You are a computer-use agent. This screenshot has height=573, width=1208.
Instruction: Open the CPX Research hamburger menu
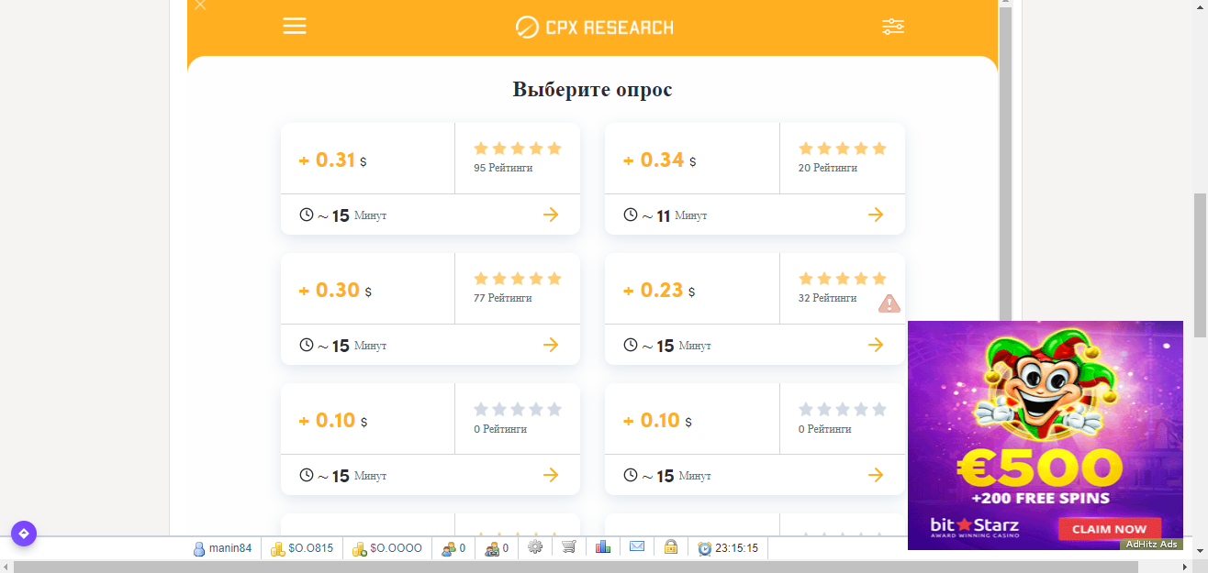[295, 27]
